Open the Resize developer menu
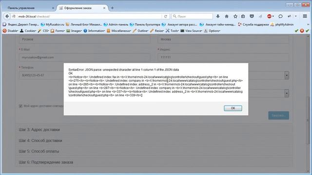 pyautogui.click(x=157, y=31)
